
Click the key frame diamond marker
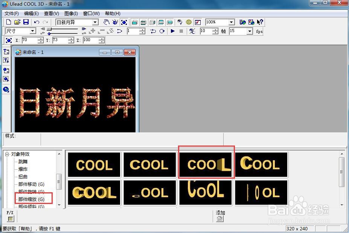click(49, 34)
